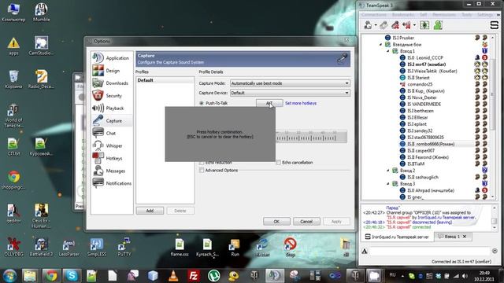This screenshot has width=504, height=283.
Task: Click Skype icon in taskbar
Action: (x=72, y=275)
